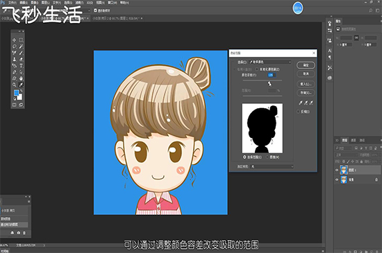Select the Horizontal Type tool

coord(22,66)
